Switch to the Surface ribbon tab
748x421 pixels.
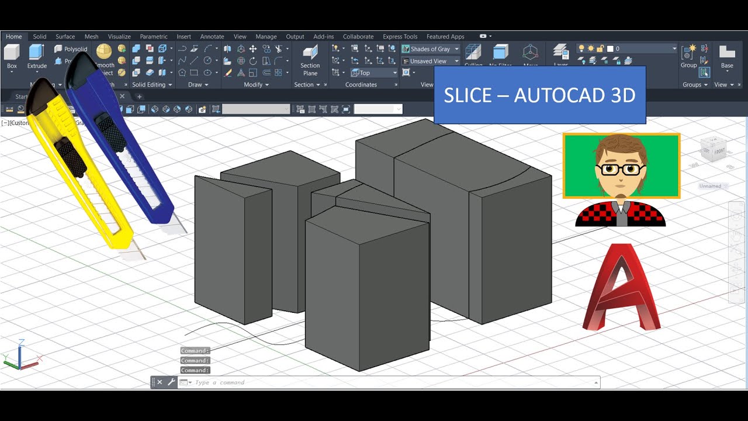click(x=65, y=36)
